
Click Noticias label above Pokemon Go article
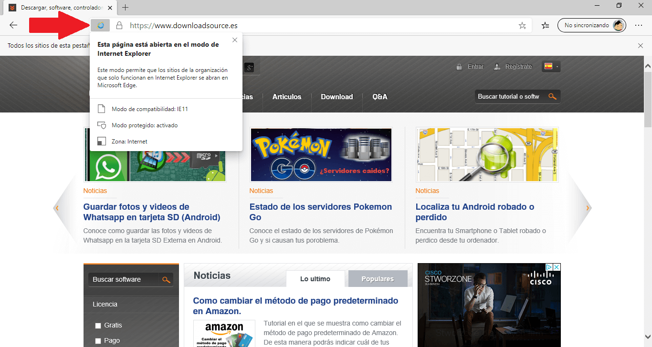(261, 191)
